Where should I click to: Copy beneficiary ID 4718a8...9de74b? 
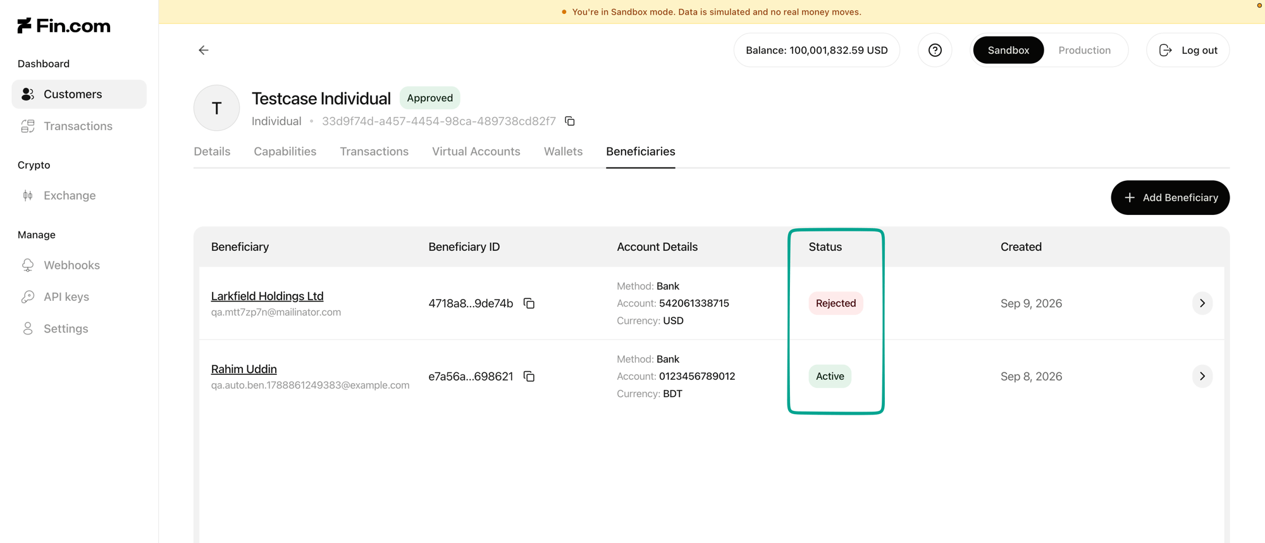tap(529, 303)
